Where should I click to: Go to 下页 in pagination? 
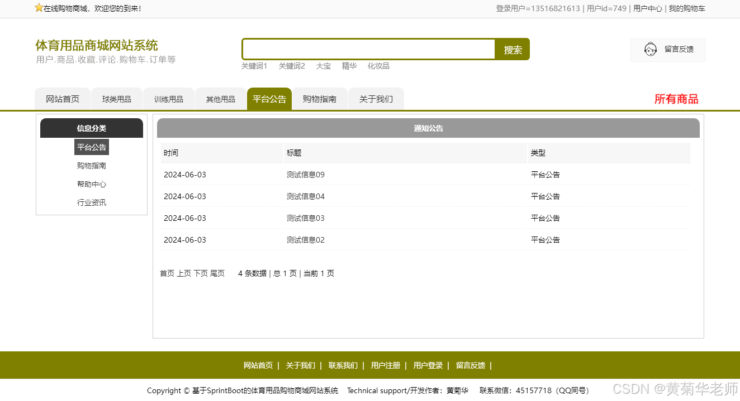pos(201,273)
